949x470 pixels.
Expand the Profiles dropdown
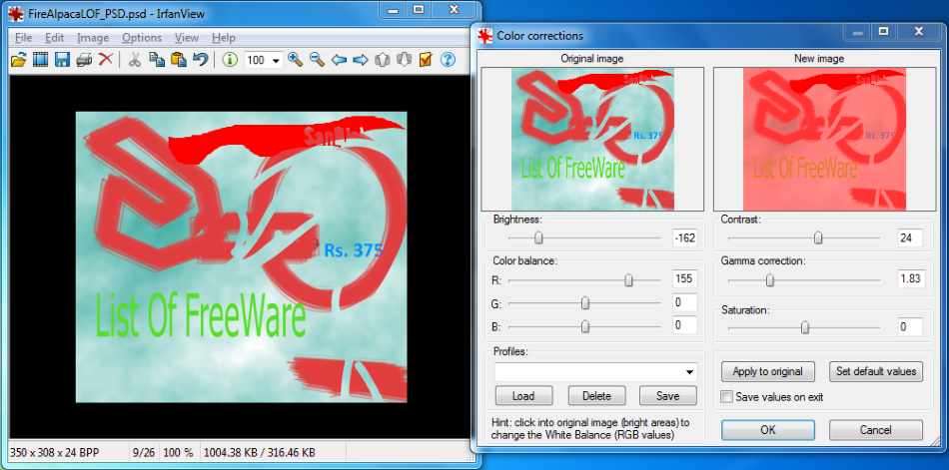coord(689,372)
